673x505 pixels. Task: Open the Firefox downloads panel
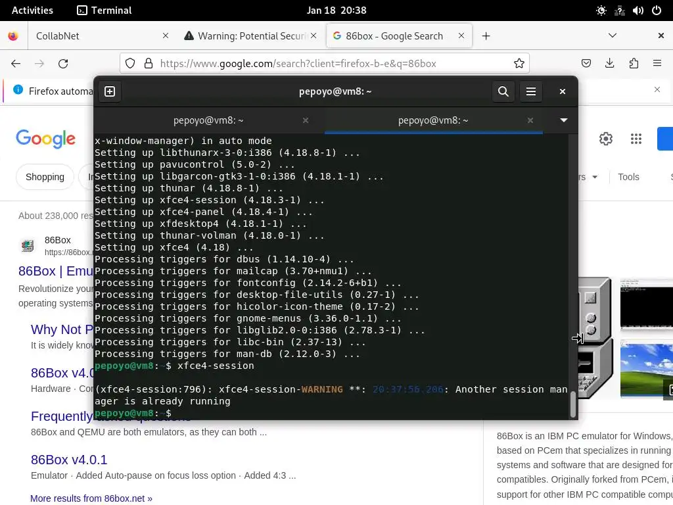pos(609,64)
